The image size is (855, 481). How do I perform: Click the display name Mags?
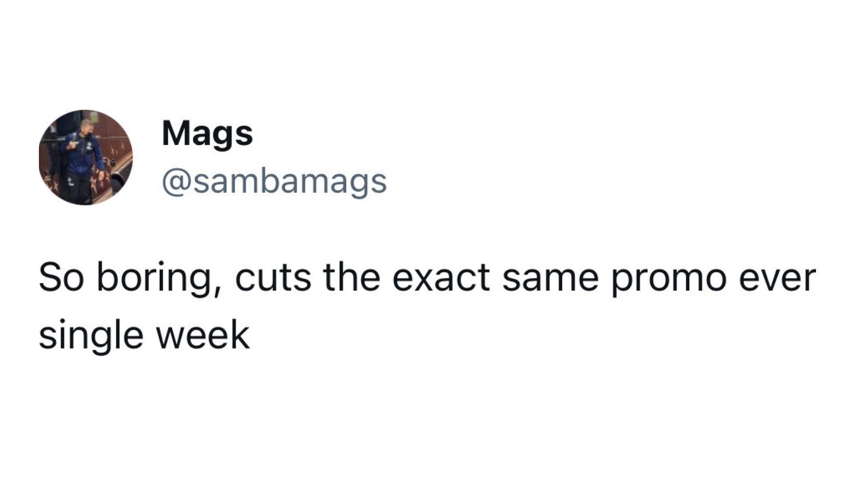[208, 134]
